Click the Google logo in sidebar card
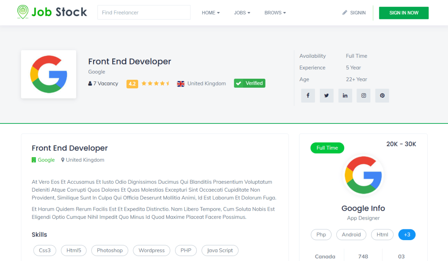Screen dimensions: 448x261 tap(363, 175)
